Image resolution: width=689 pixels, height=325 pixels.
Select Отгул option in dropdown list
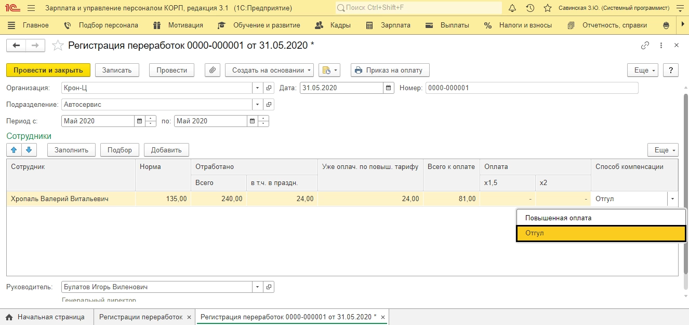click(x=601, y=233)
